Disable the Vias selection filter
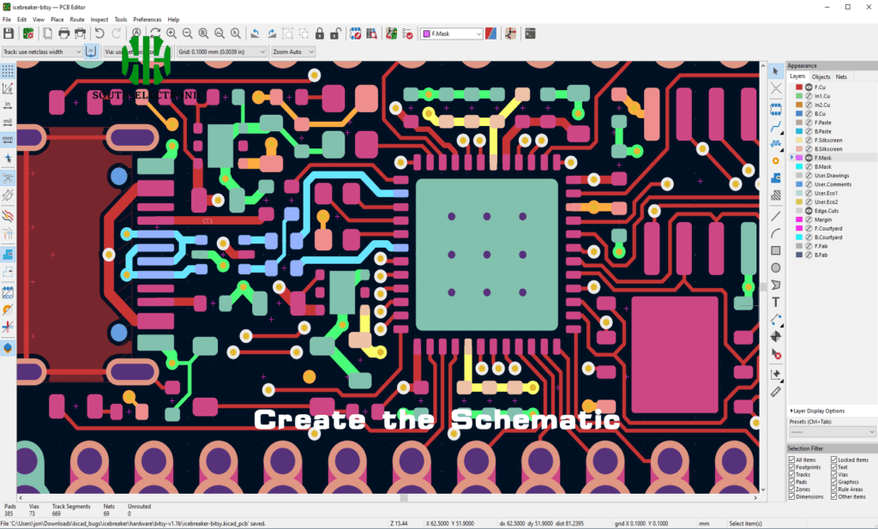Image resolution: width=878 pixels, height=529 pixels. (833, 474)
